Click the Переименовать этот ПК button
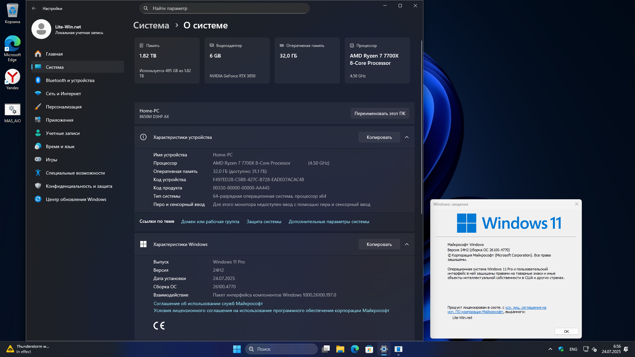 pos(380,113)
